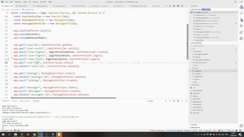Click the Prettier status item
The width and height of the screenshot is (244, 137).
[x=230, y=131]
